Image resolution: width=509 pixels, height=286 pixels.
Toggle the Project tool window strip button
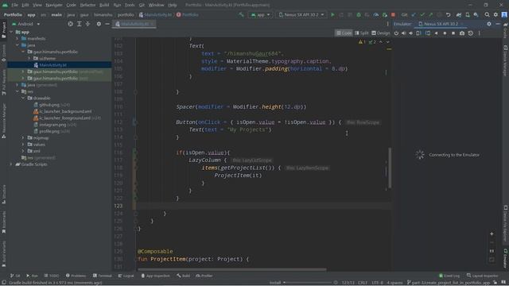(x=3, y=30)
